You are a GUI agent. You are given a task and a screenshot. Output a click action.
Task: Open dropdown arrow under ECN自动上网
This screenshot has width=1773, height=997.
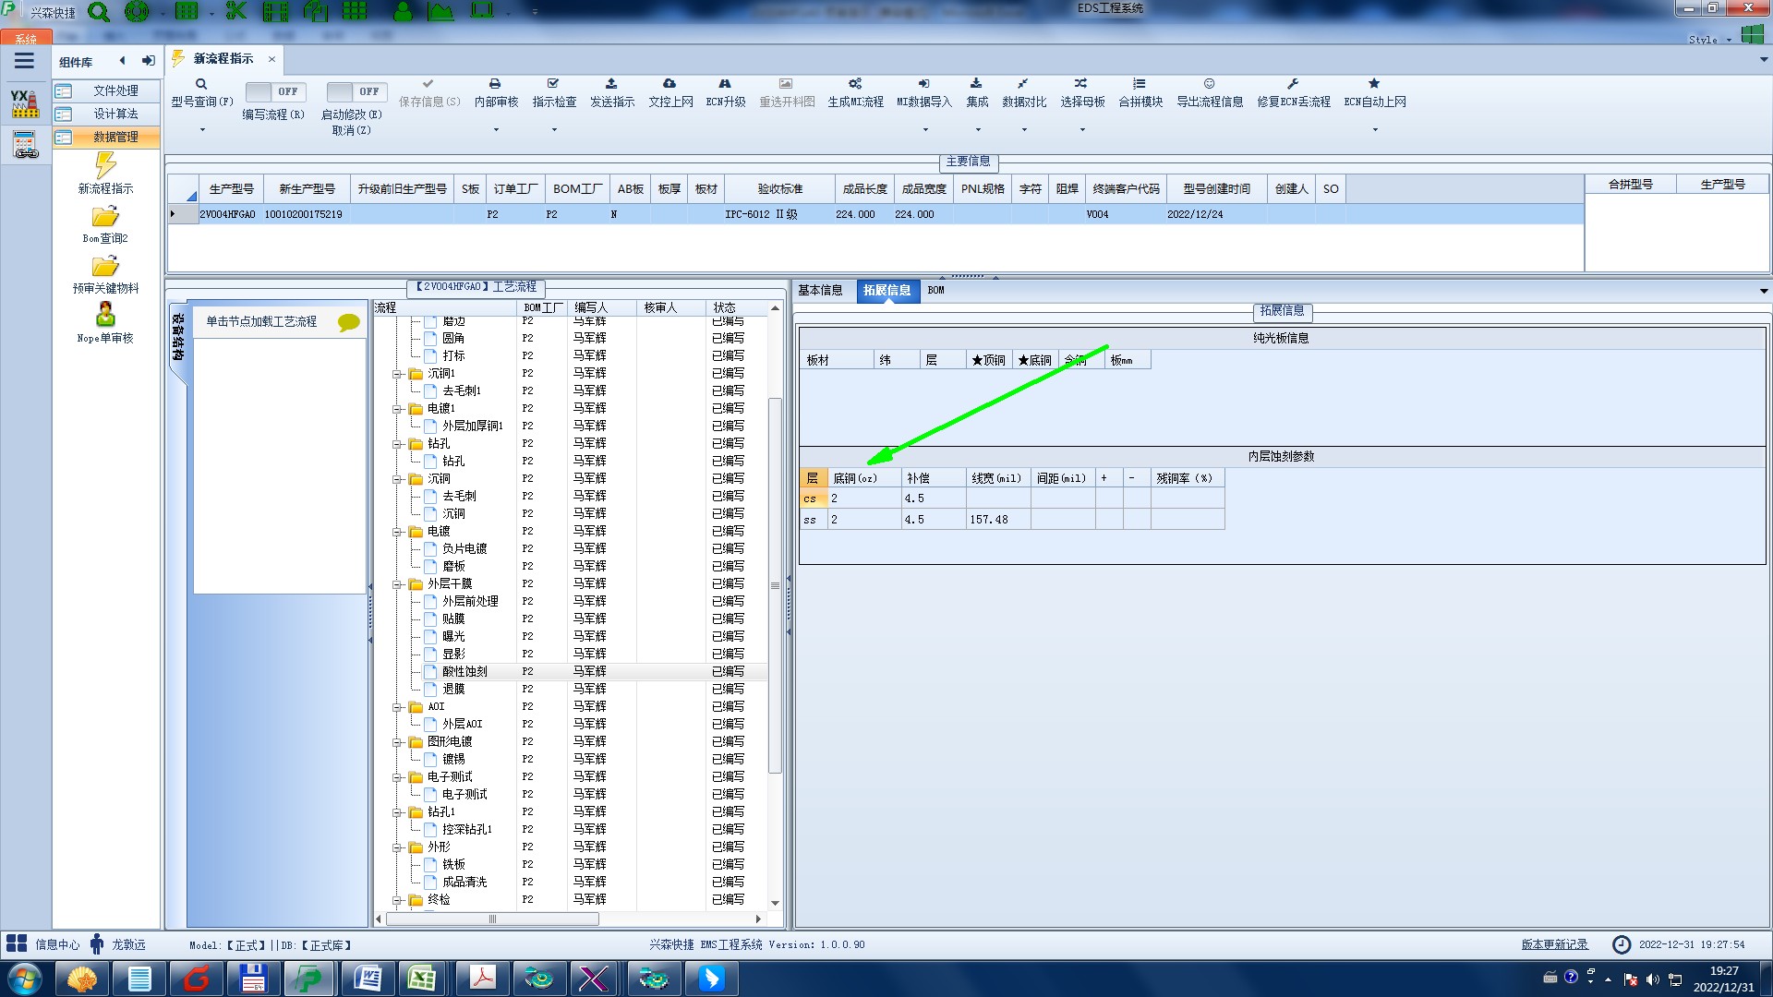pyautogui.click(x=1375, y=130)
